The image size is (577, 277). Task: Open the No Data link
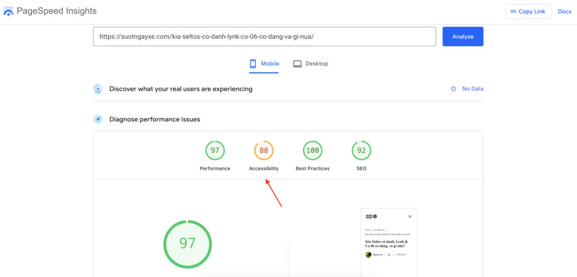(473, 89)
